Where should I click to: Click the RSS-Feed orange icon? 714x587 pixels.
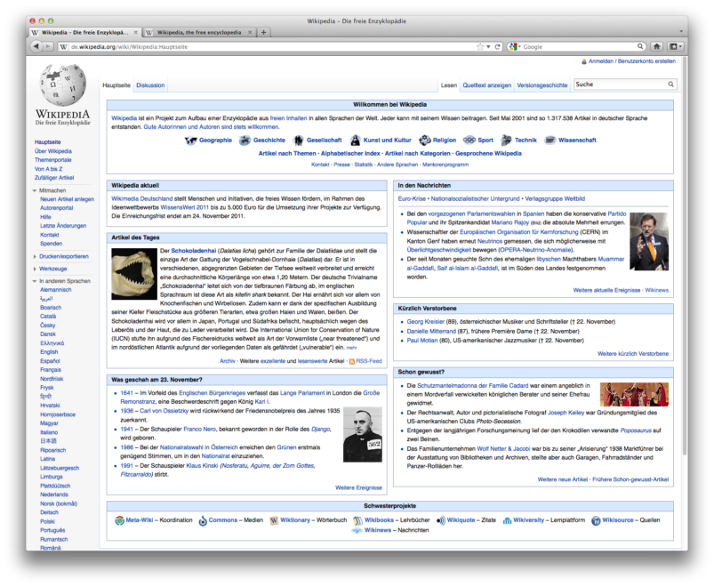click(351, 361)
